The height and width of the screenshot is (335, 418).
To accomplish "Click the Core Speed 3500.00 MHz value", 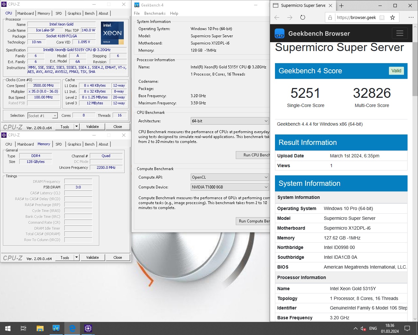I will 43,86.
